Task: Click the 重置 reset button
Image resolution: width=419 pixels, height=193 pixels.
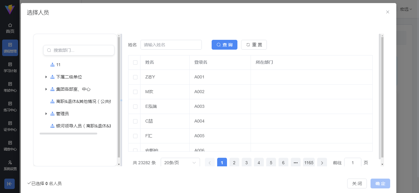Action: coord(254,44)
